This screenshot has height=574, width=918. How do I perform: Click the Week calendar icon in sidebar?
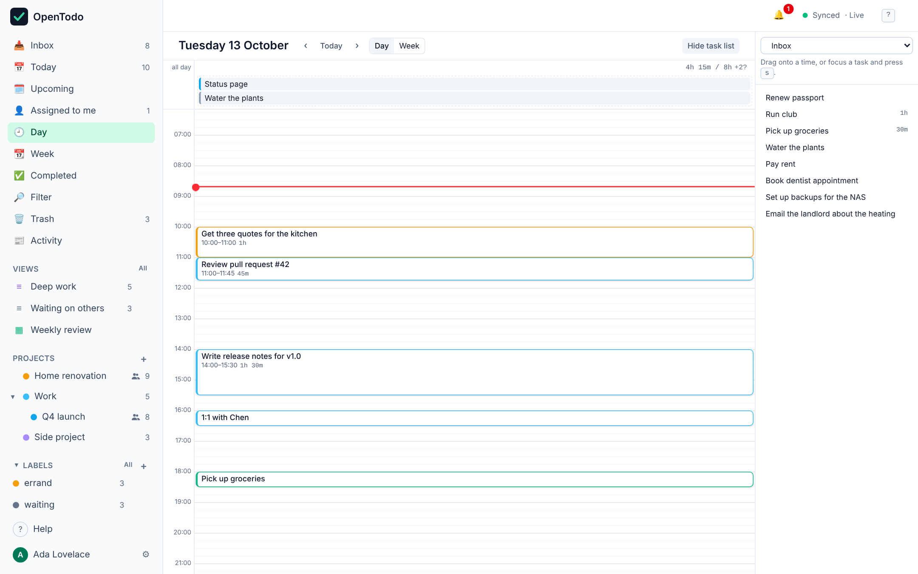[x=19, y=154]
